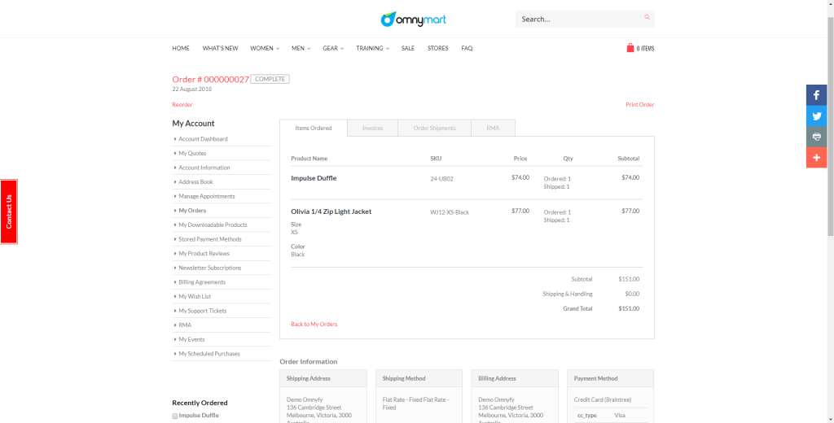Click Back to My Orders link
Viewport: 834px width, 423px height.
coord(314,324)
